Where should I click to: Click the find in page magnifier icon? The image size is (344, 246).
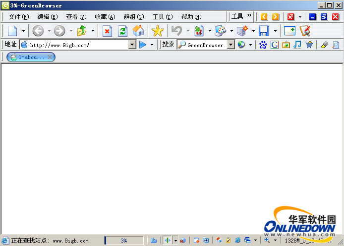tap(336, 45)
